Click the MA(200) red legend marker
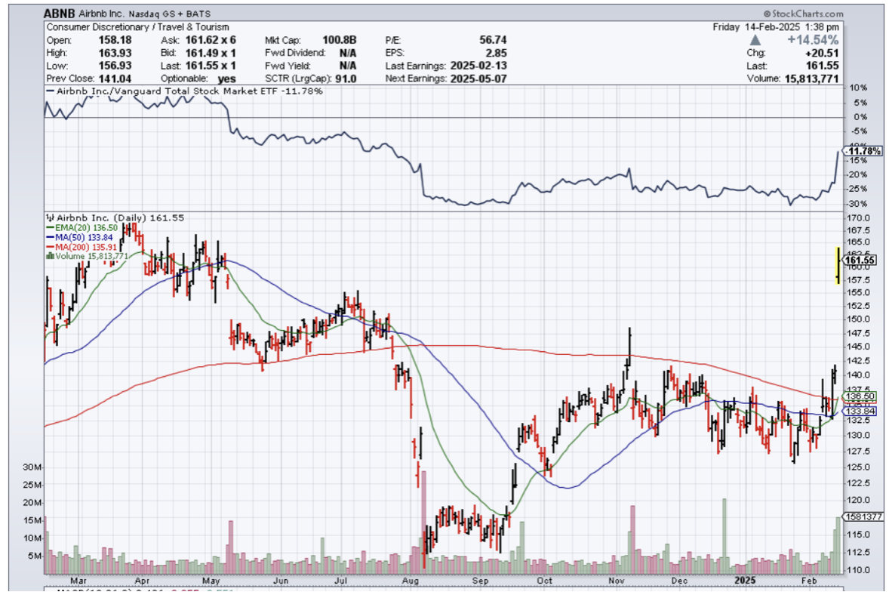The height and width of the screenshot is (595, 889). (x=48, y=246)
